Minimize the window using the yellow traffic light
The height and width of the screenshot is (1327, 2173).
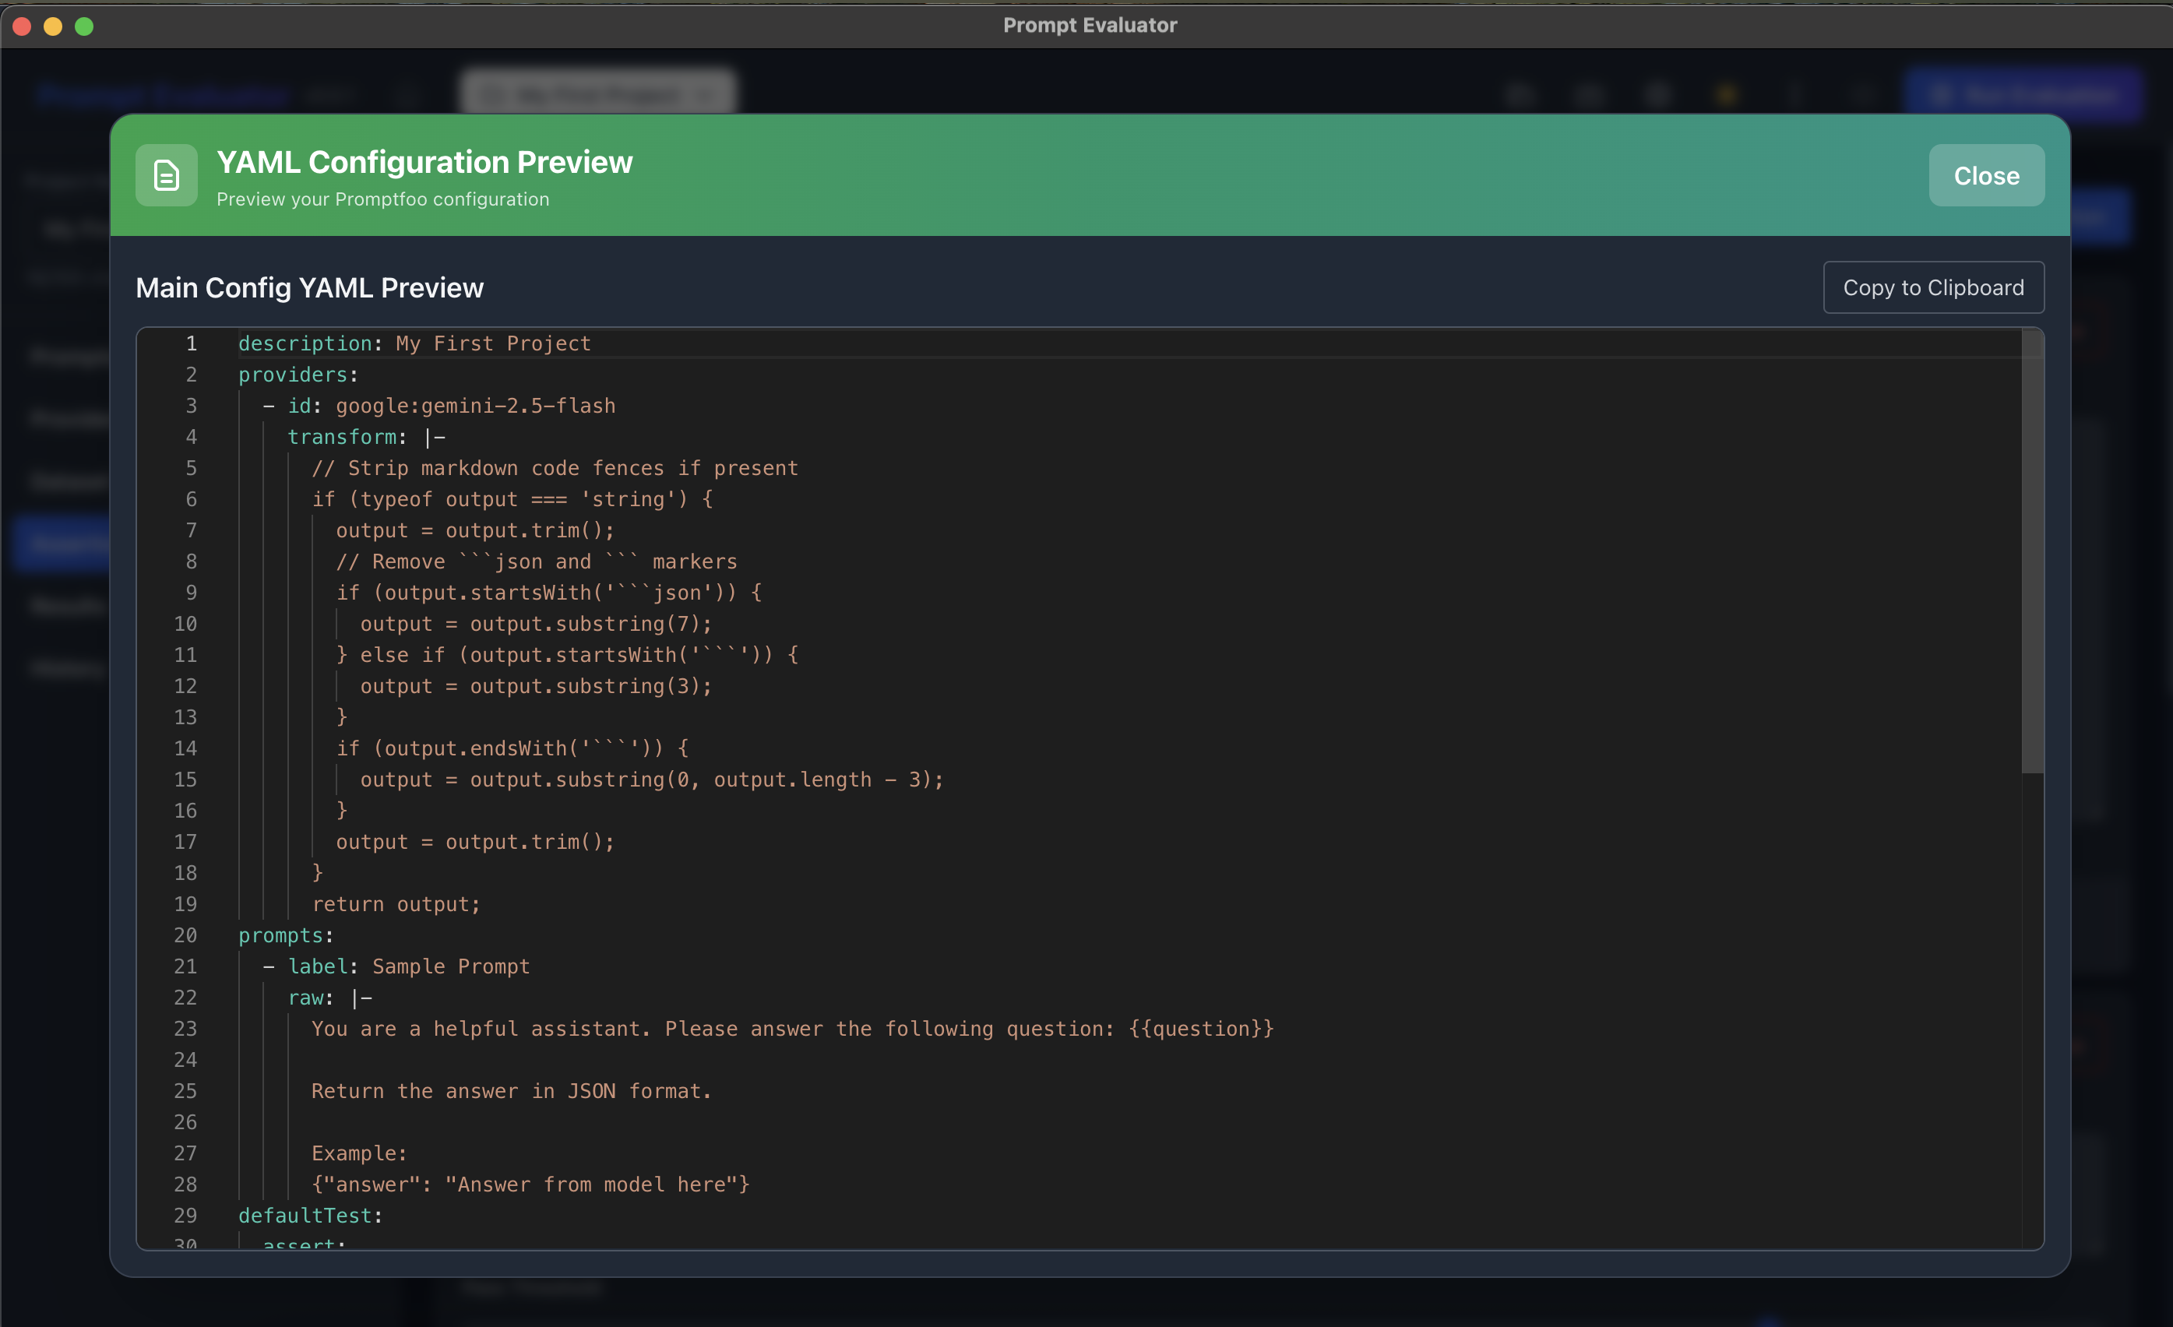click(x=53, y=26)
